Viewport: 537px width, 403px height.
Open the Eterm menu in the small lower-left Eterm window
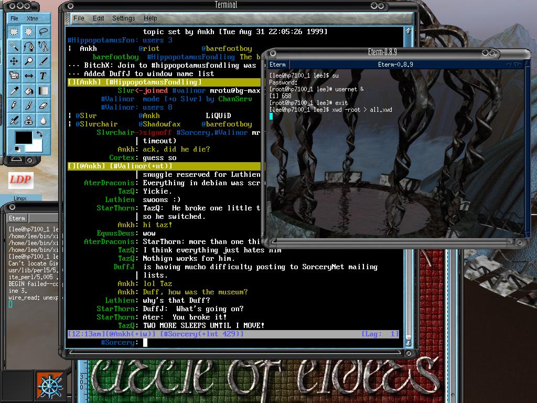[x=17, y=218]
